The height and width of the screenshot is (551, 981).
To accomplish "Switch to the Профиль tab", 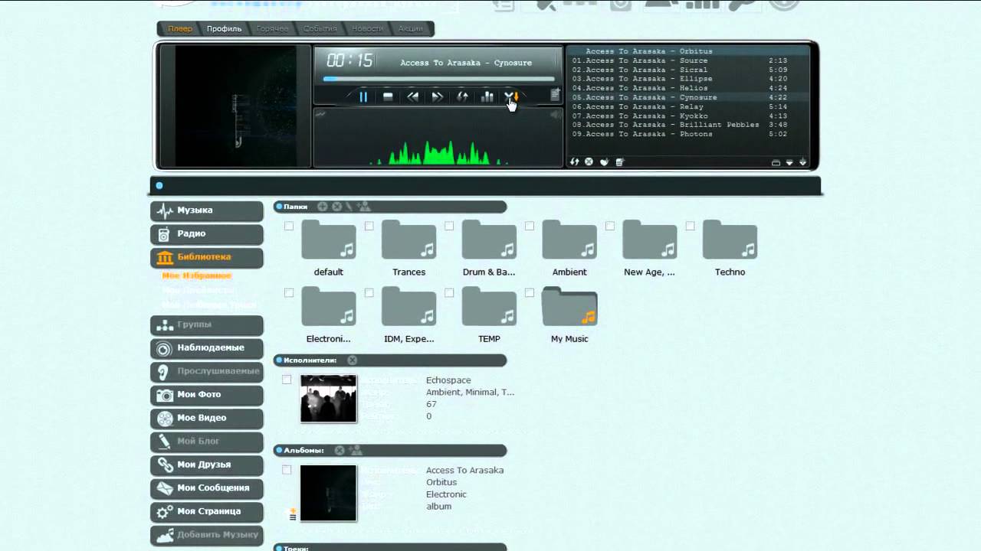I will (224, 29).
